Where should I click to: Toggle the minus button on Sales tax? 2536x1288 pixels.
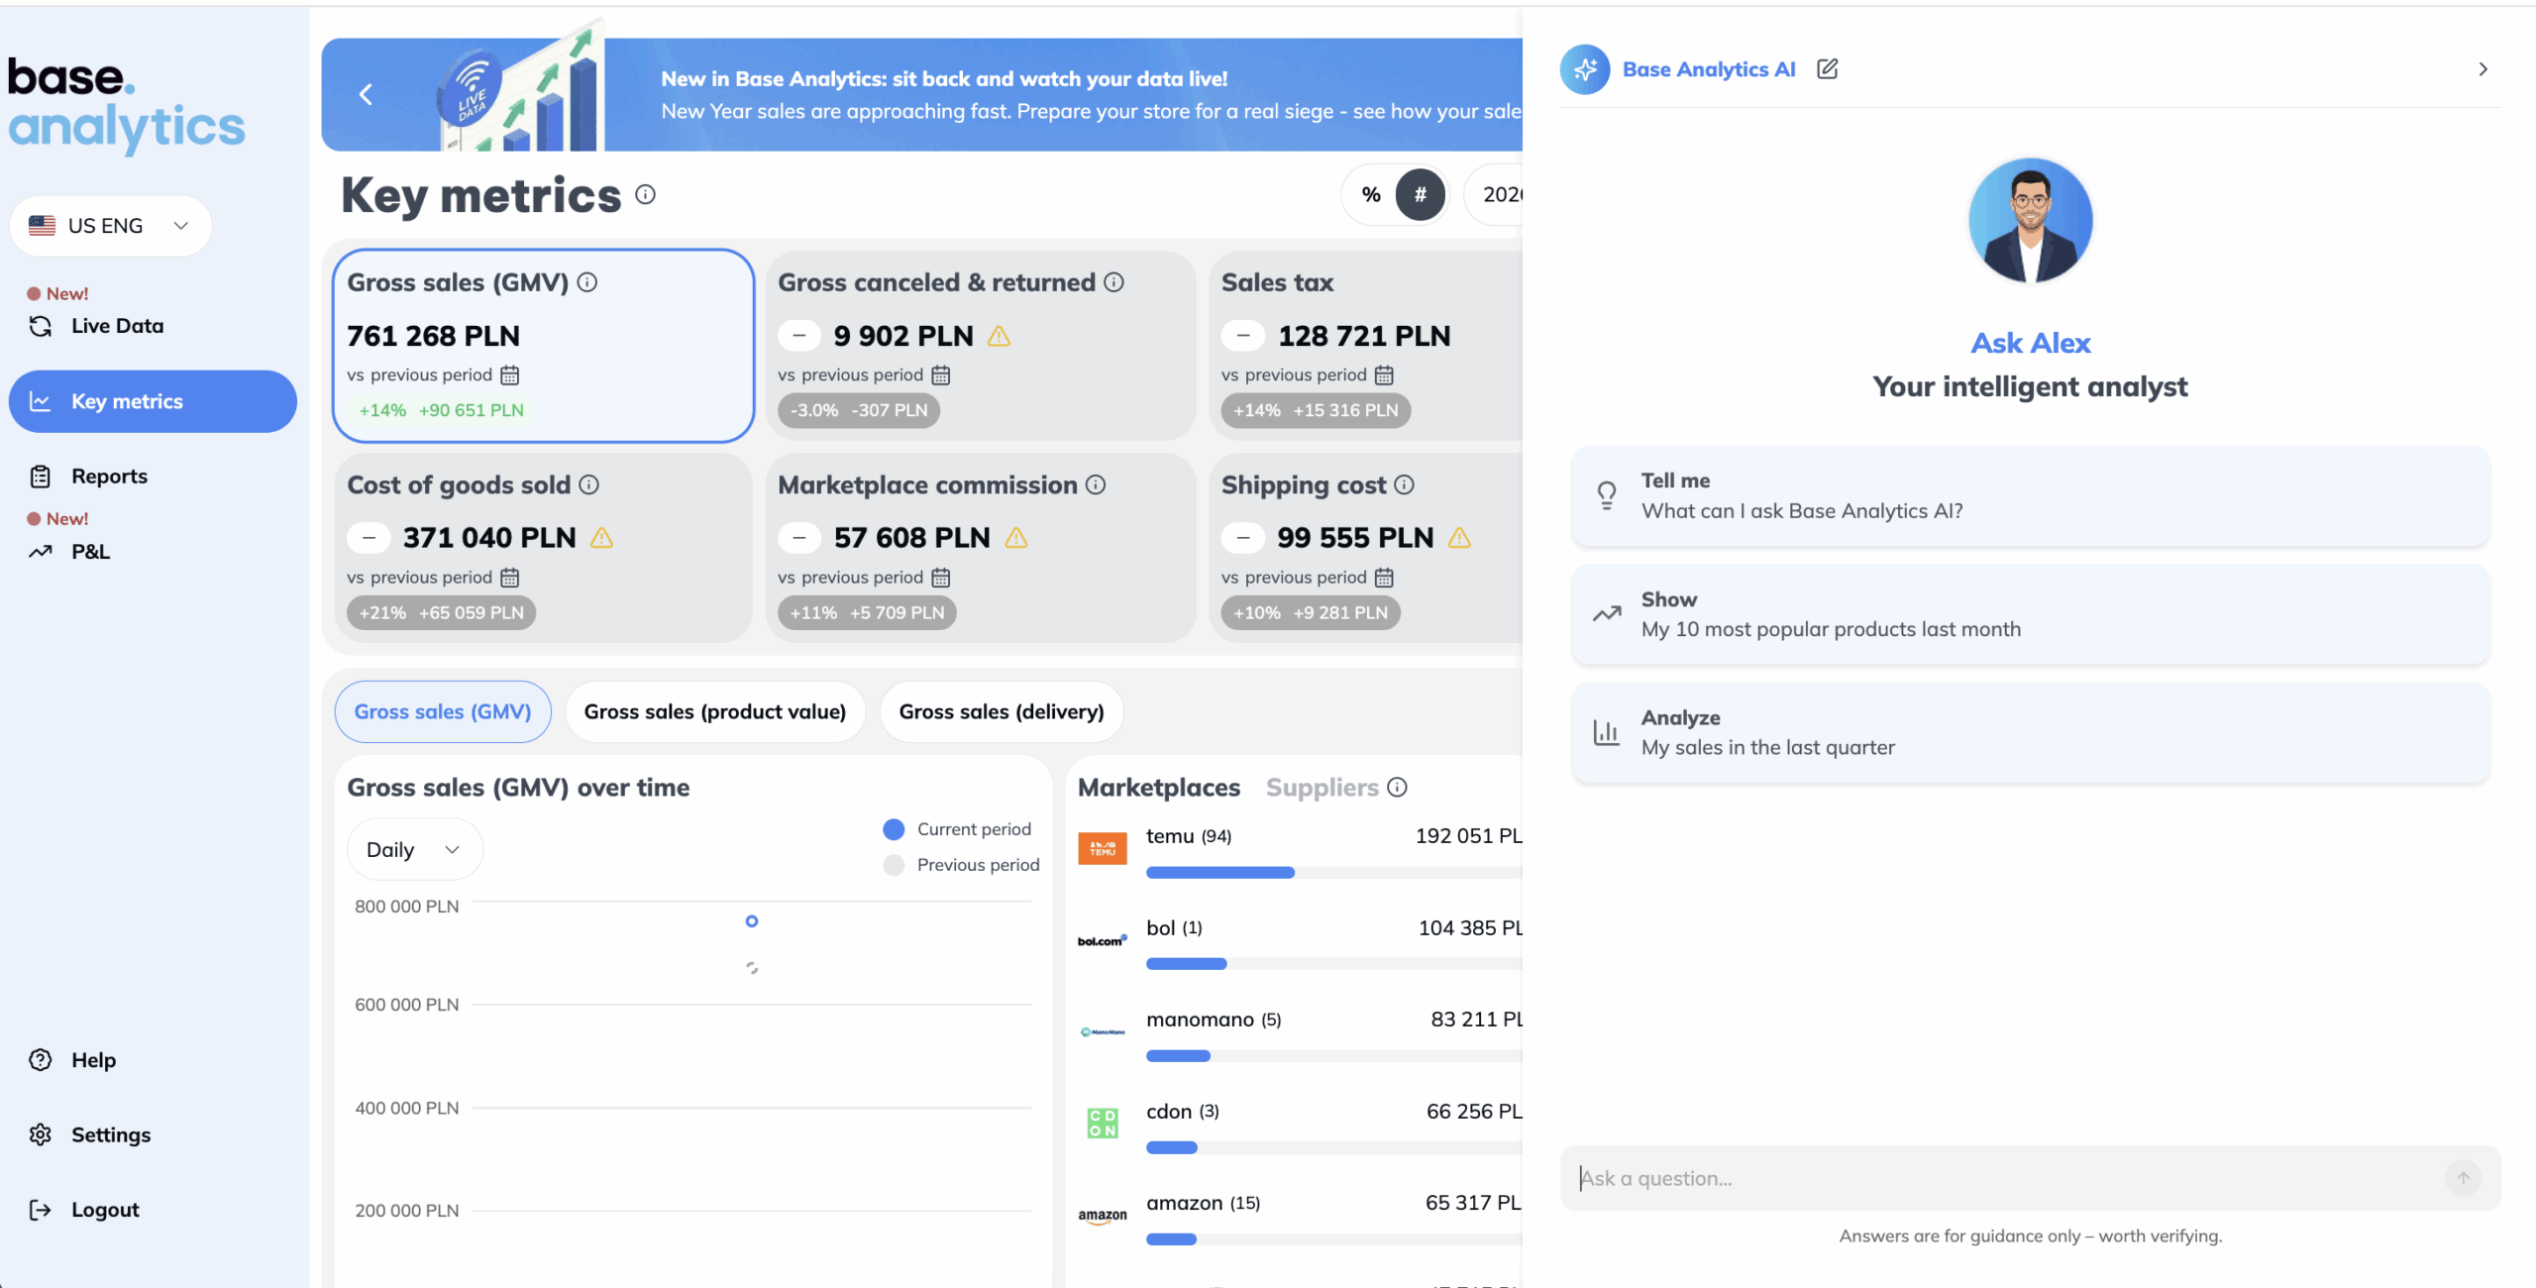tap(1243, 336)
